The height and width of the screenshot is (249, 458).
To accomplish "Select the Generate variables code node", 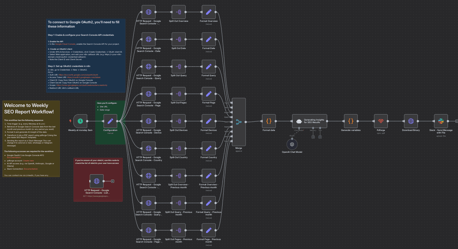I will tap(350, 121).
